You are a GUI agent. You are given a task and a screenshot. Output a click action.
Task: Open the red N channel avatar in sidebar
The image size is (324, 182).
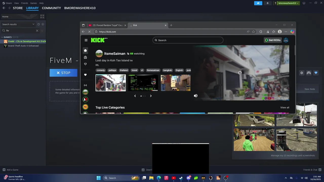click(85, 99)
